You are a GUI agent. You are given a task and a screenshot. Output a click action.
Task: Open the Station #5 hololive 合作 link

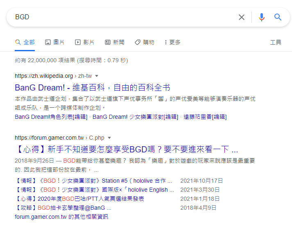pos(93,181)
